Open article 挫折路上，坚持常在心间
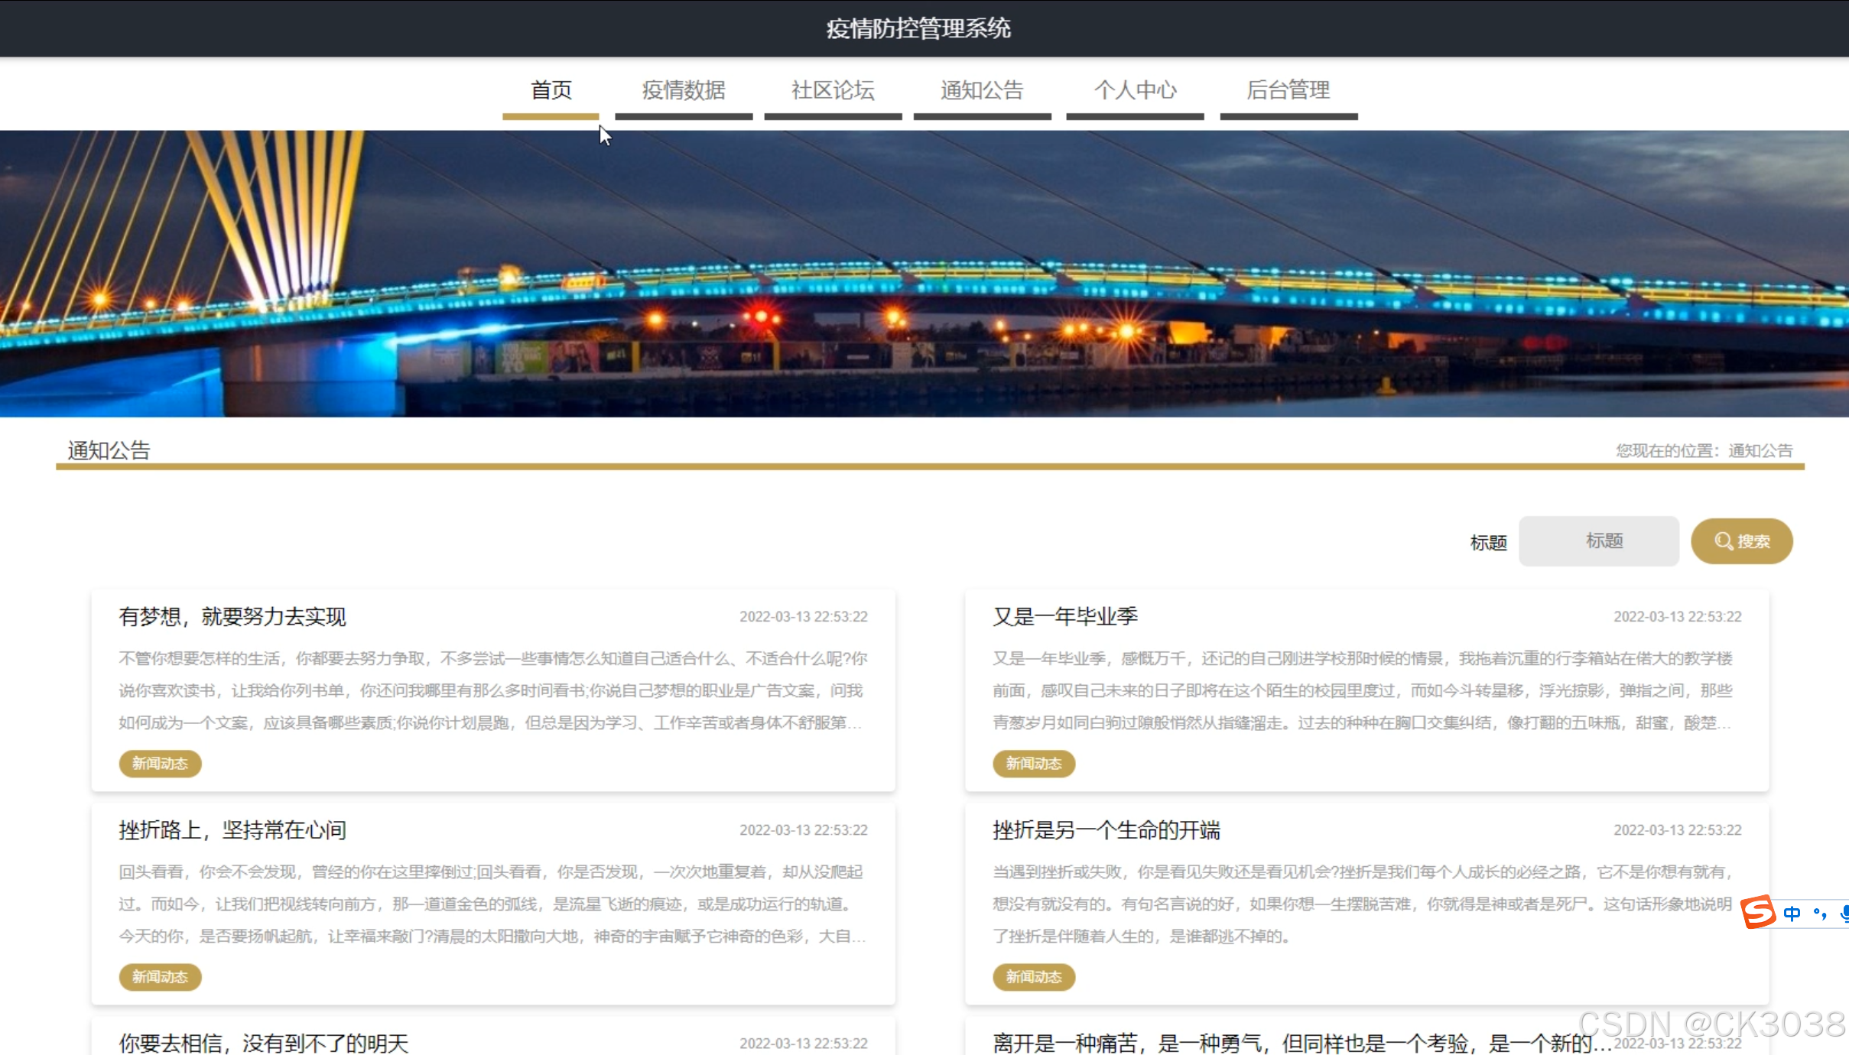 [x=232, y=829]
